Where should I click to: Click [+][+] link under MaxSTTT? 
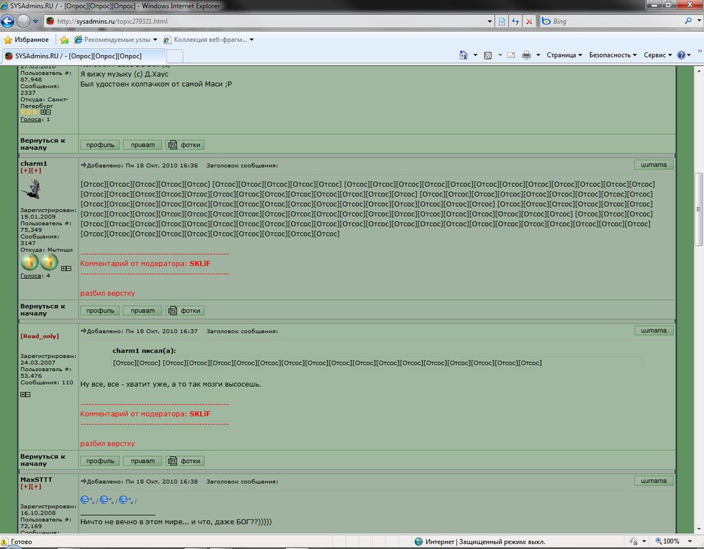click(x=31, y=486)
